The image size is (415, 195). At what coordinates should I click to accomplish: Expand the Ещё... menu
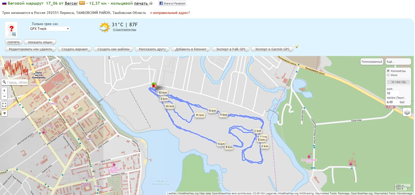[398, 62]
